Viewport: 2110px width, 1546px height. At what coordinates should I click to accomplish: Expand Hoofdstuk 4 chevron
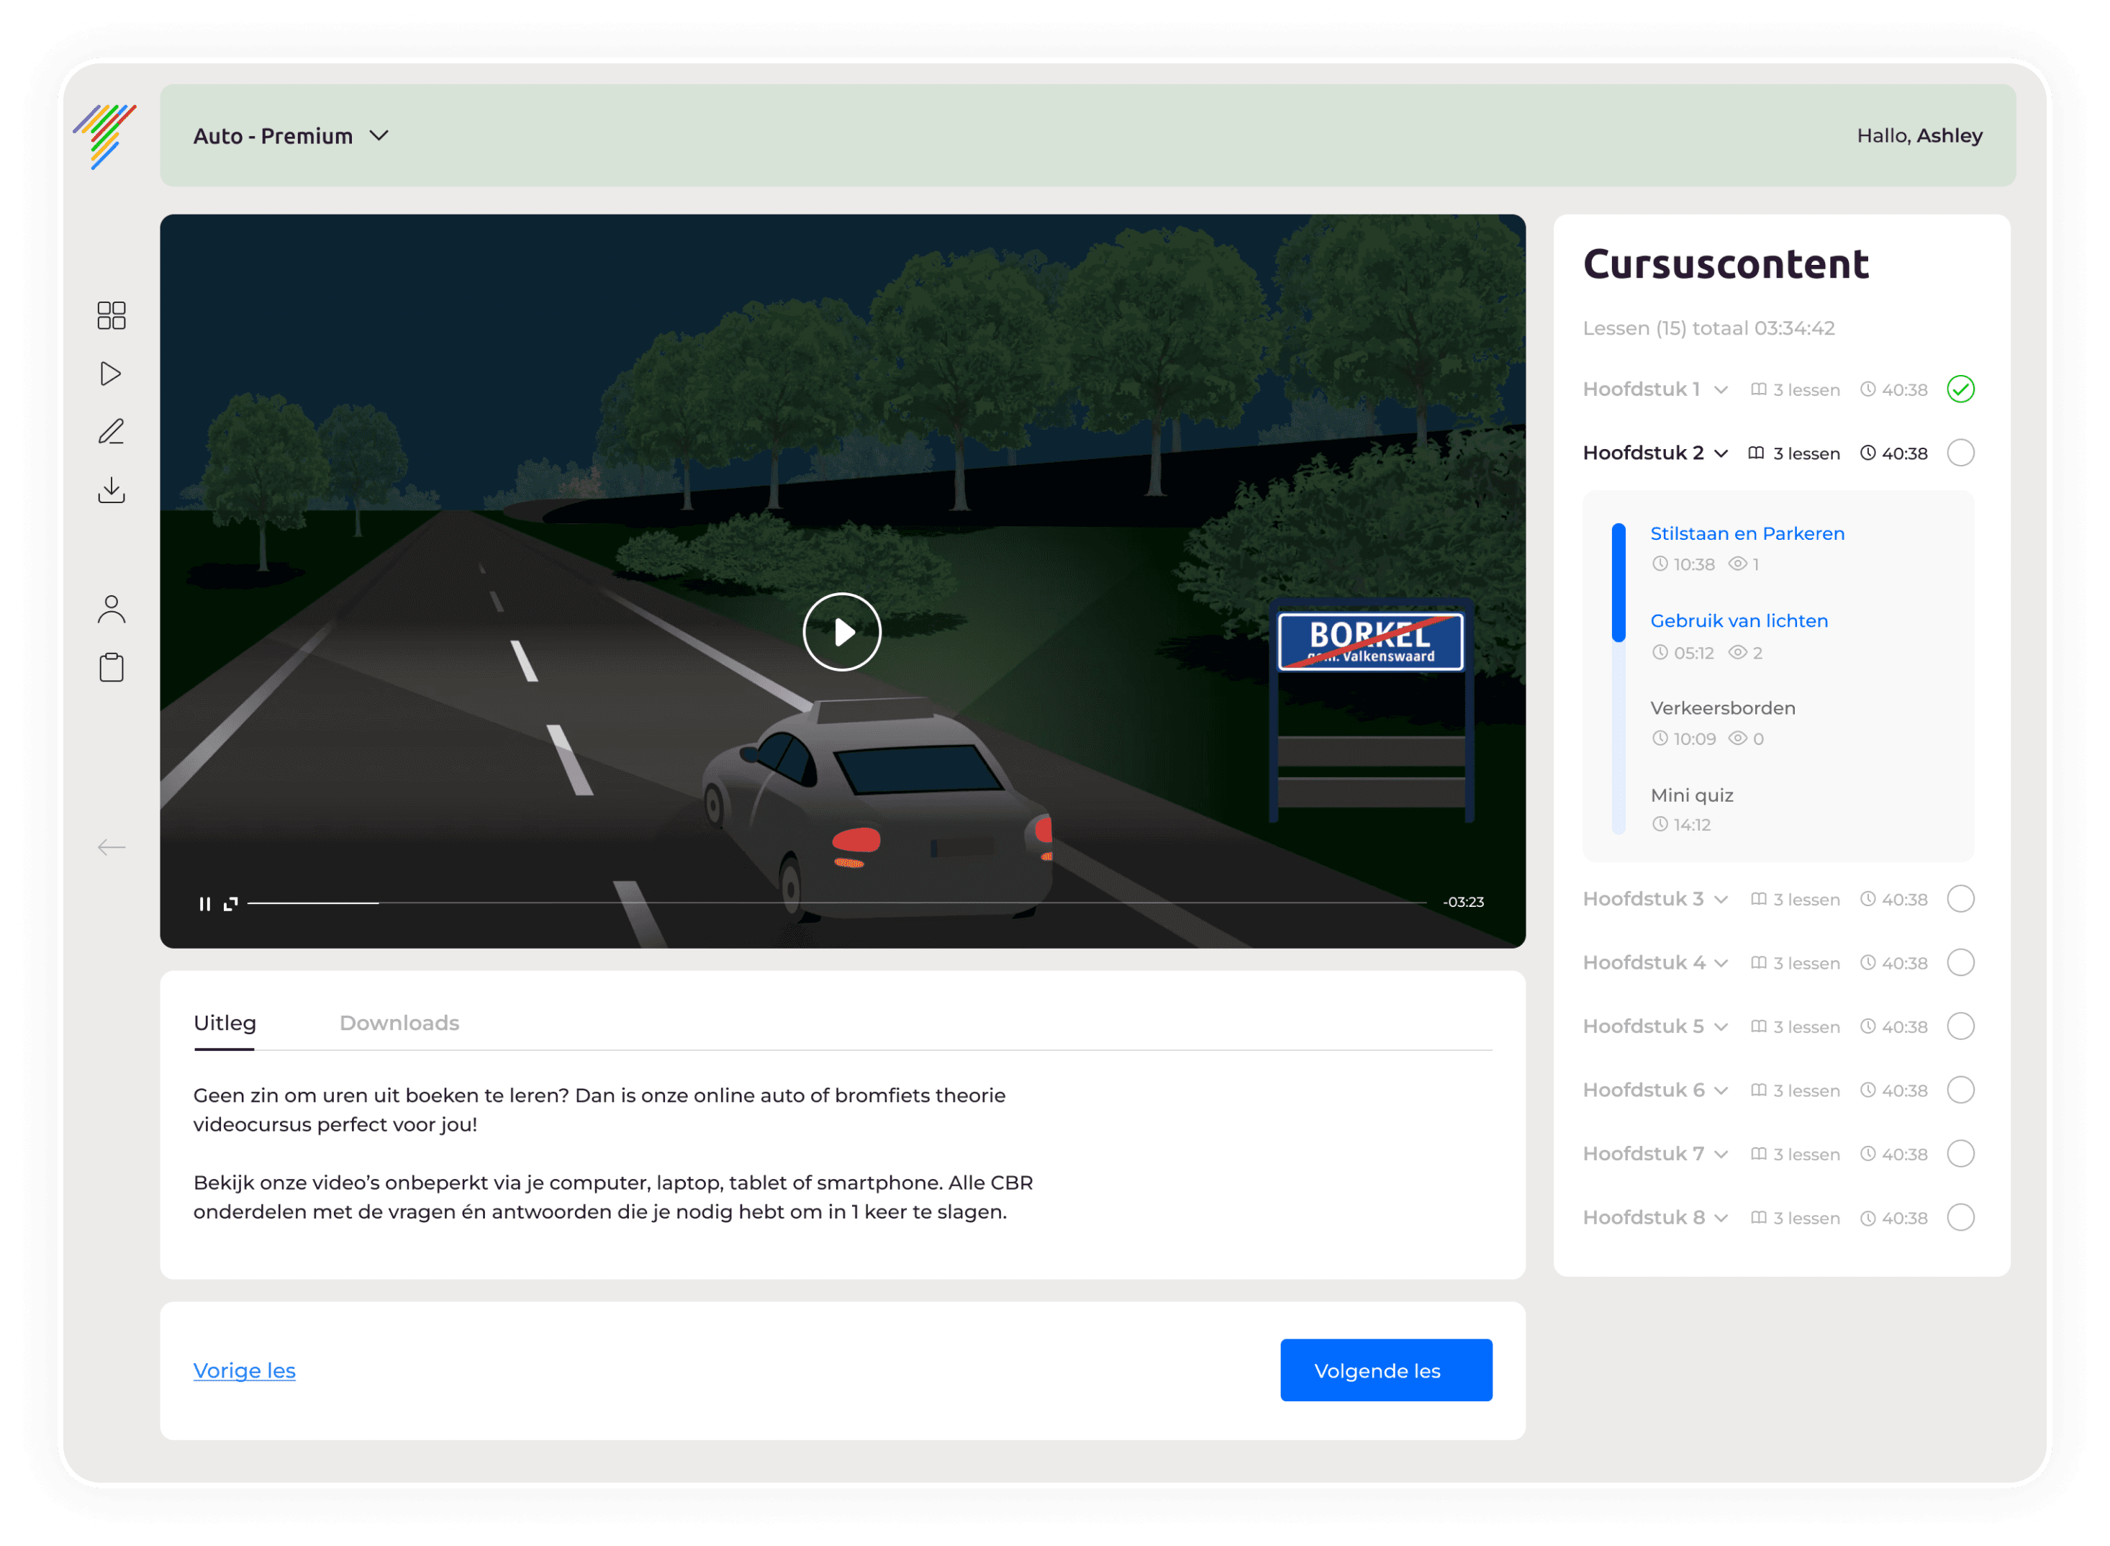click(x=1721, y=964)
